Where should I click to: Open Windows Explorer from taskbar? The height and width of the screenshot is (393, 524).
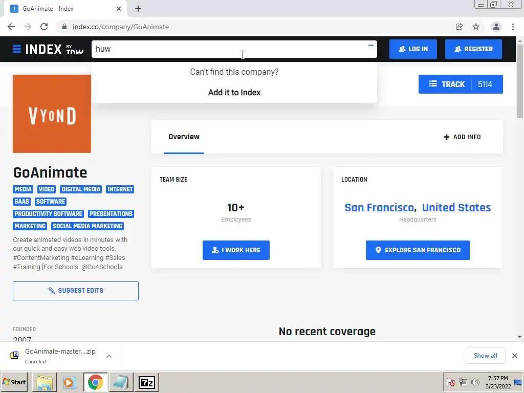[45, 382]
